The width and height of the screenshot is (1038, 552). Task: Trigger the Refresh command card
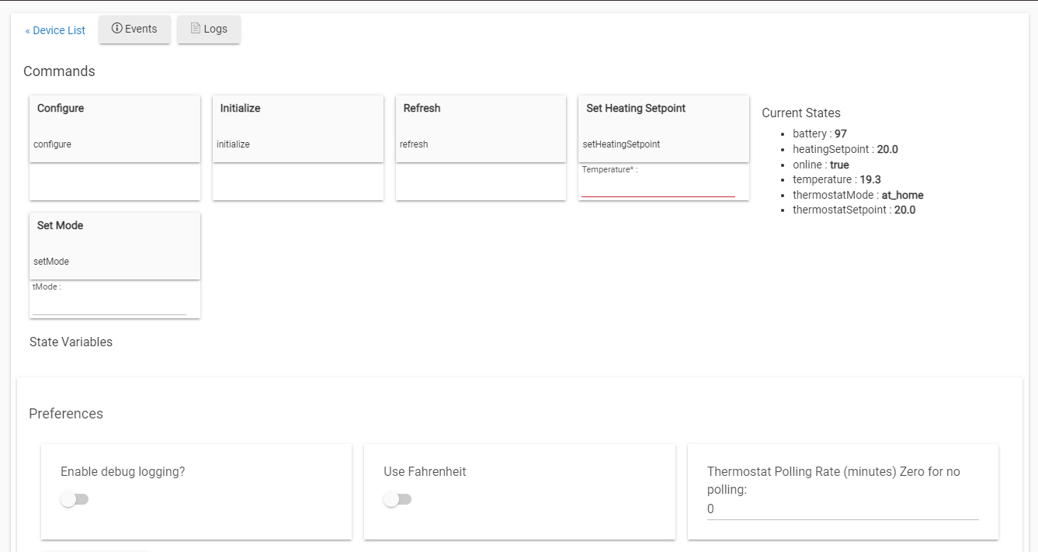[481, 128]
